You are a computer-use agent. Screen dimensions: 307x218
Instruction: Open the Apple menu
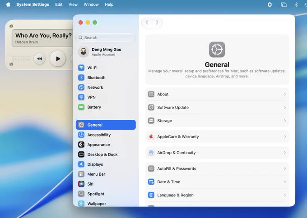click(8, 5)
